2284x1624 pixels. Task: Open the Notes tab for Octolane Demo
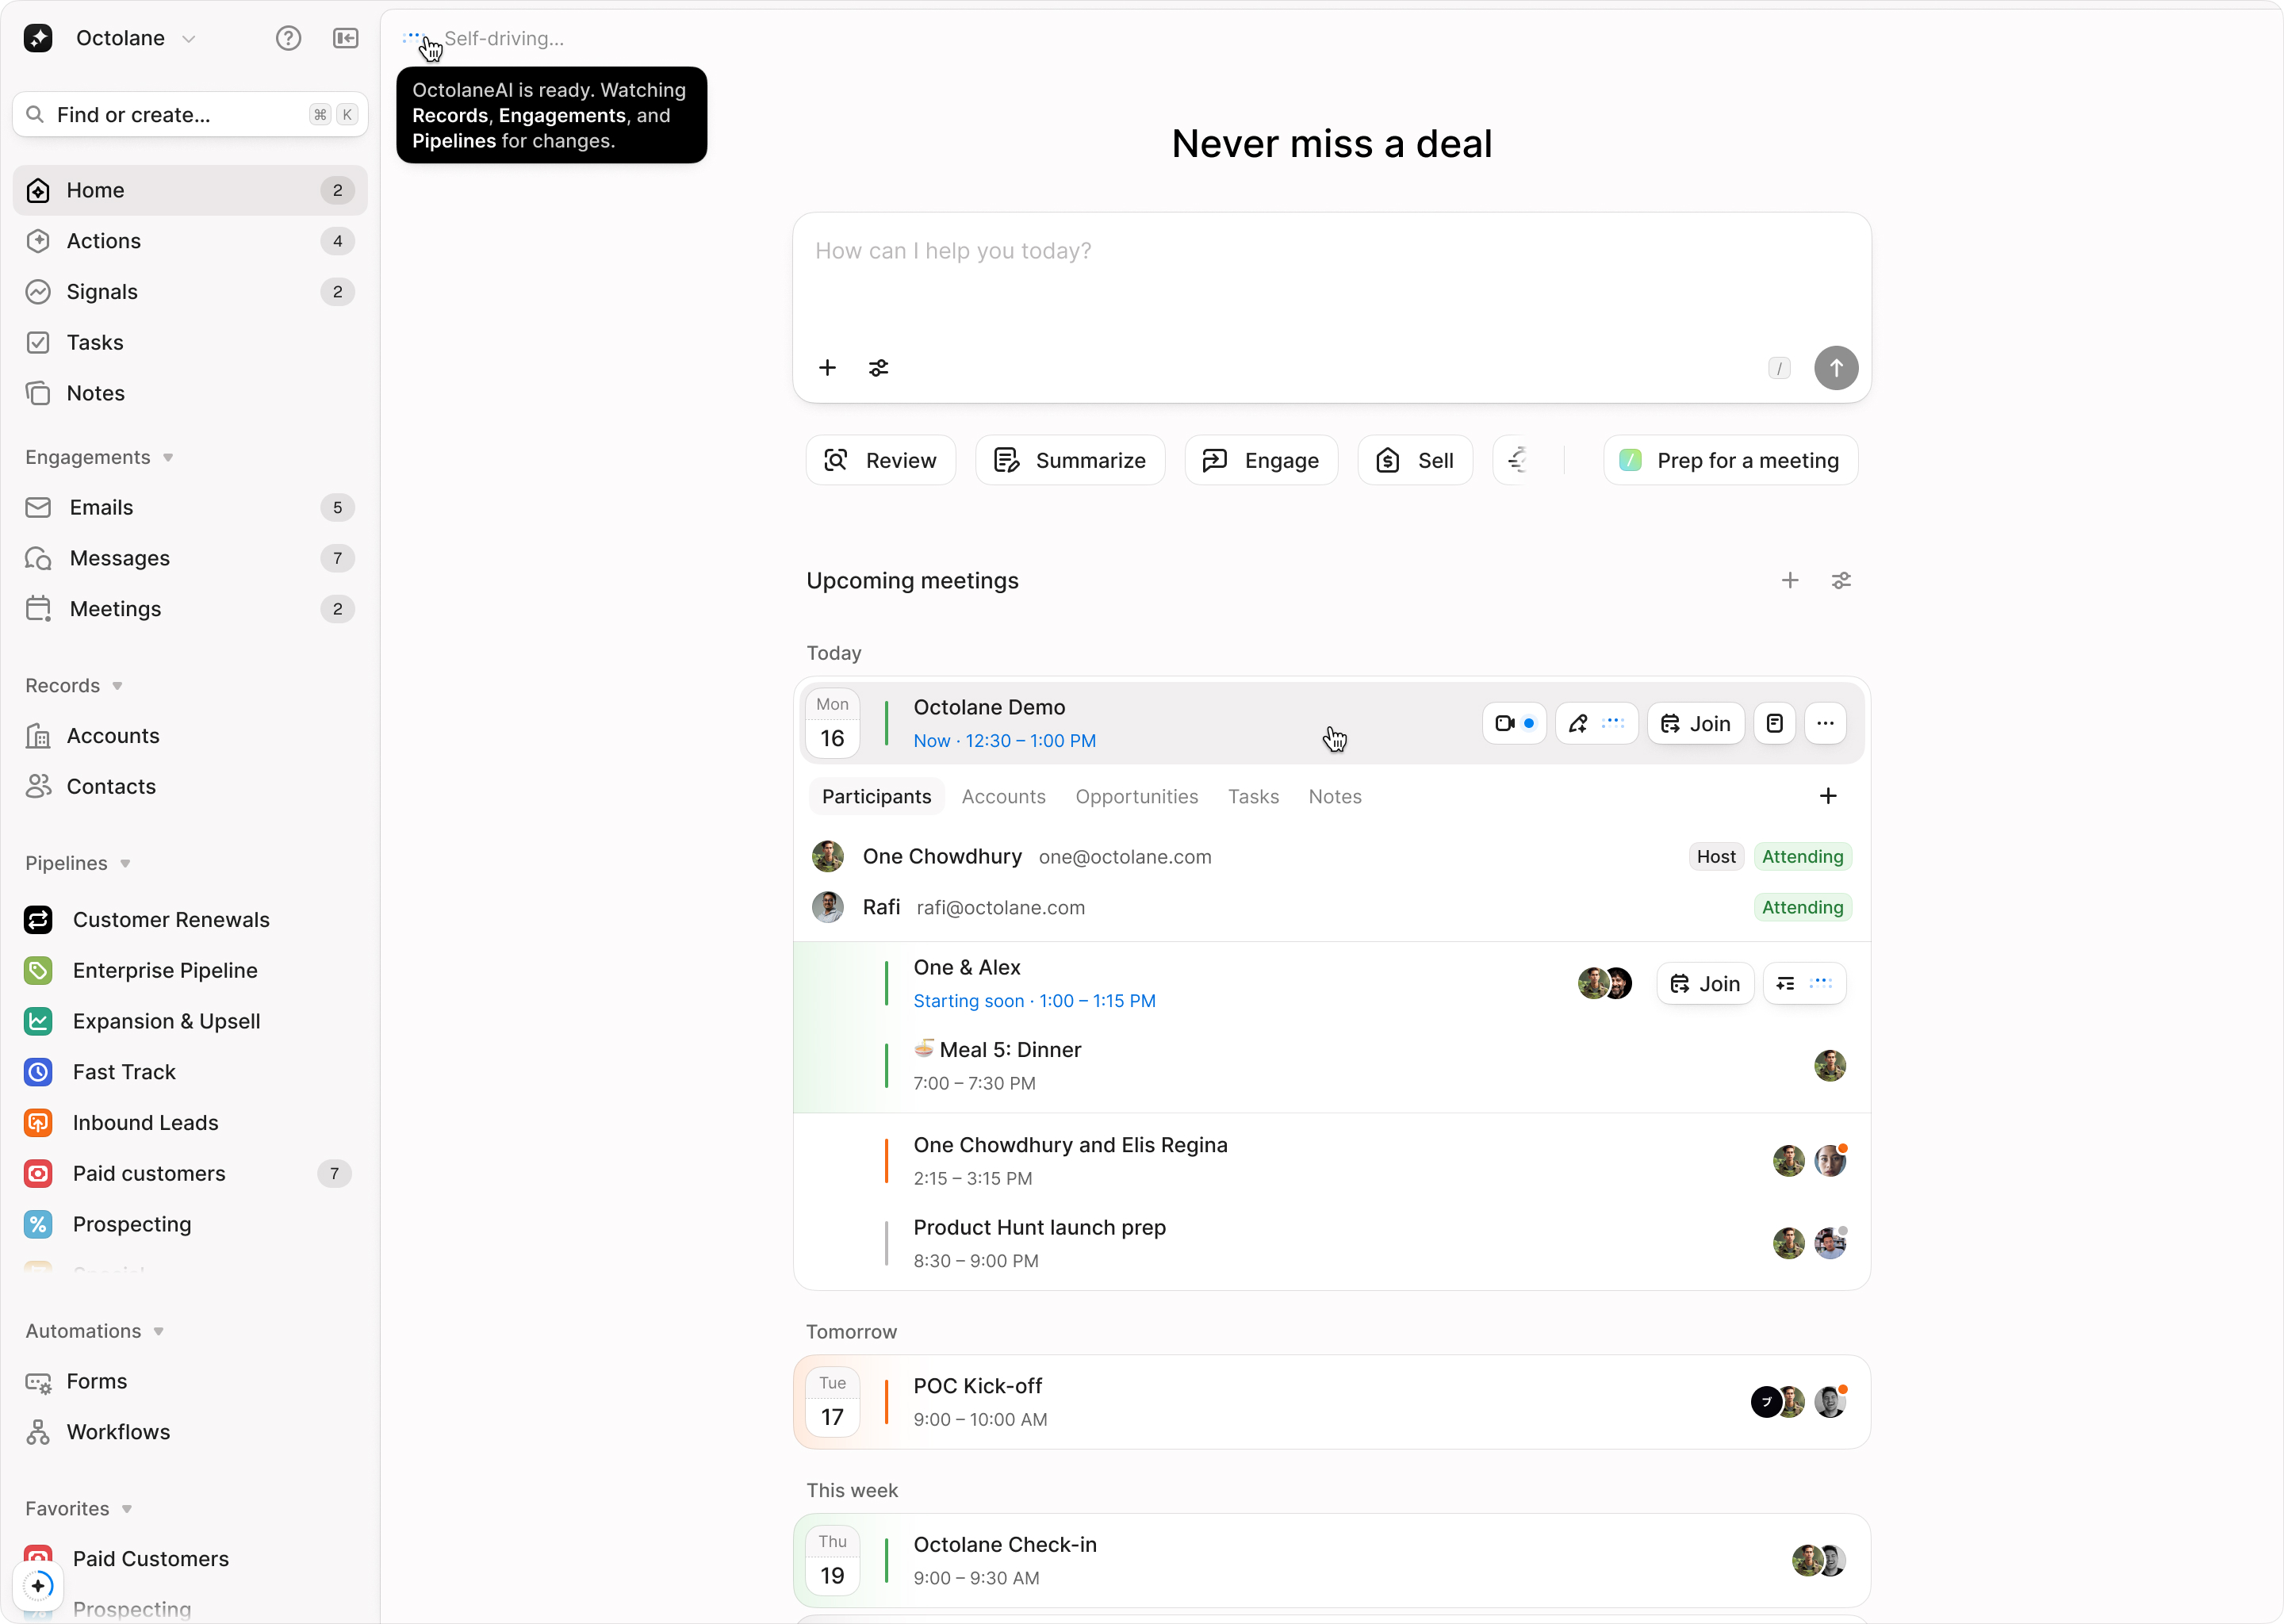tap(1335, 796)
